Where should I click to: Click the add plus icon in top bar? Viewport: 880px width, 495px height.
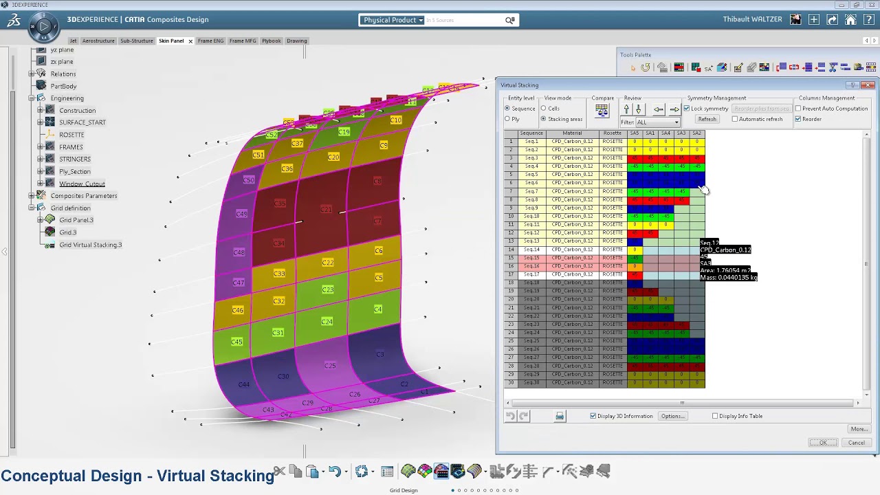814,20
